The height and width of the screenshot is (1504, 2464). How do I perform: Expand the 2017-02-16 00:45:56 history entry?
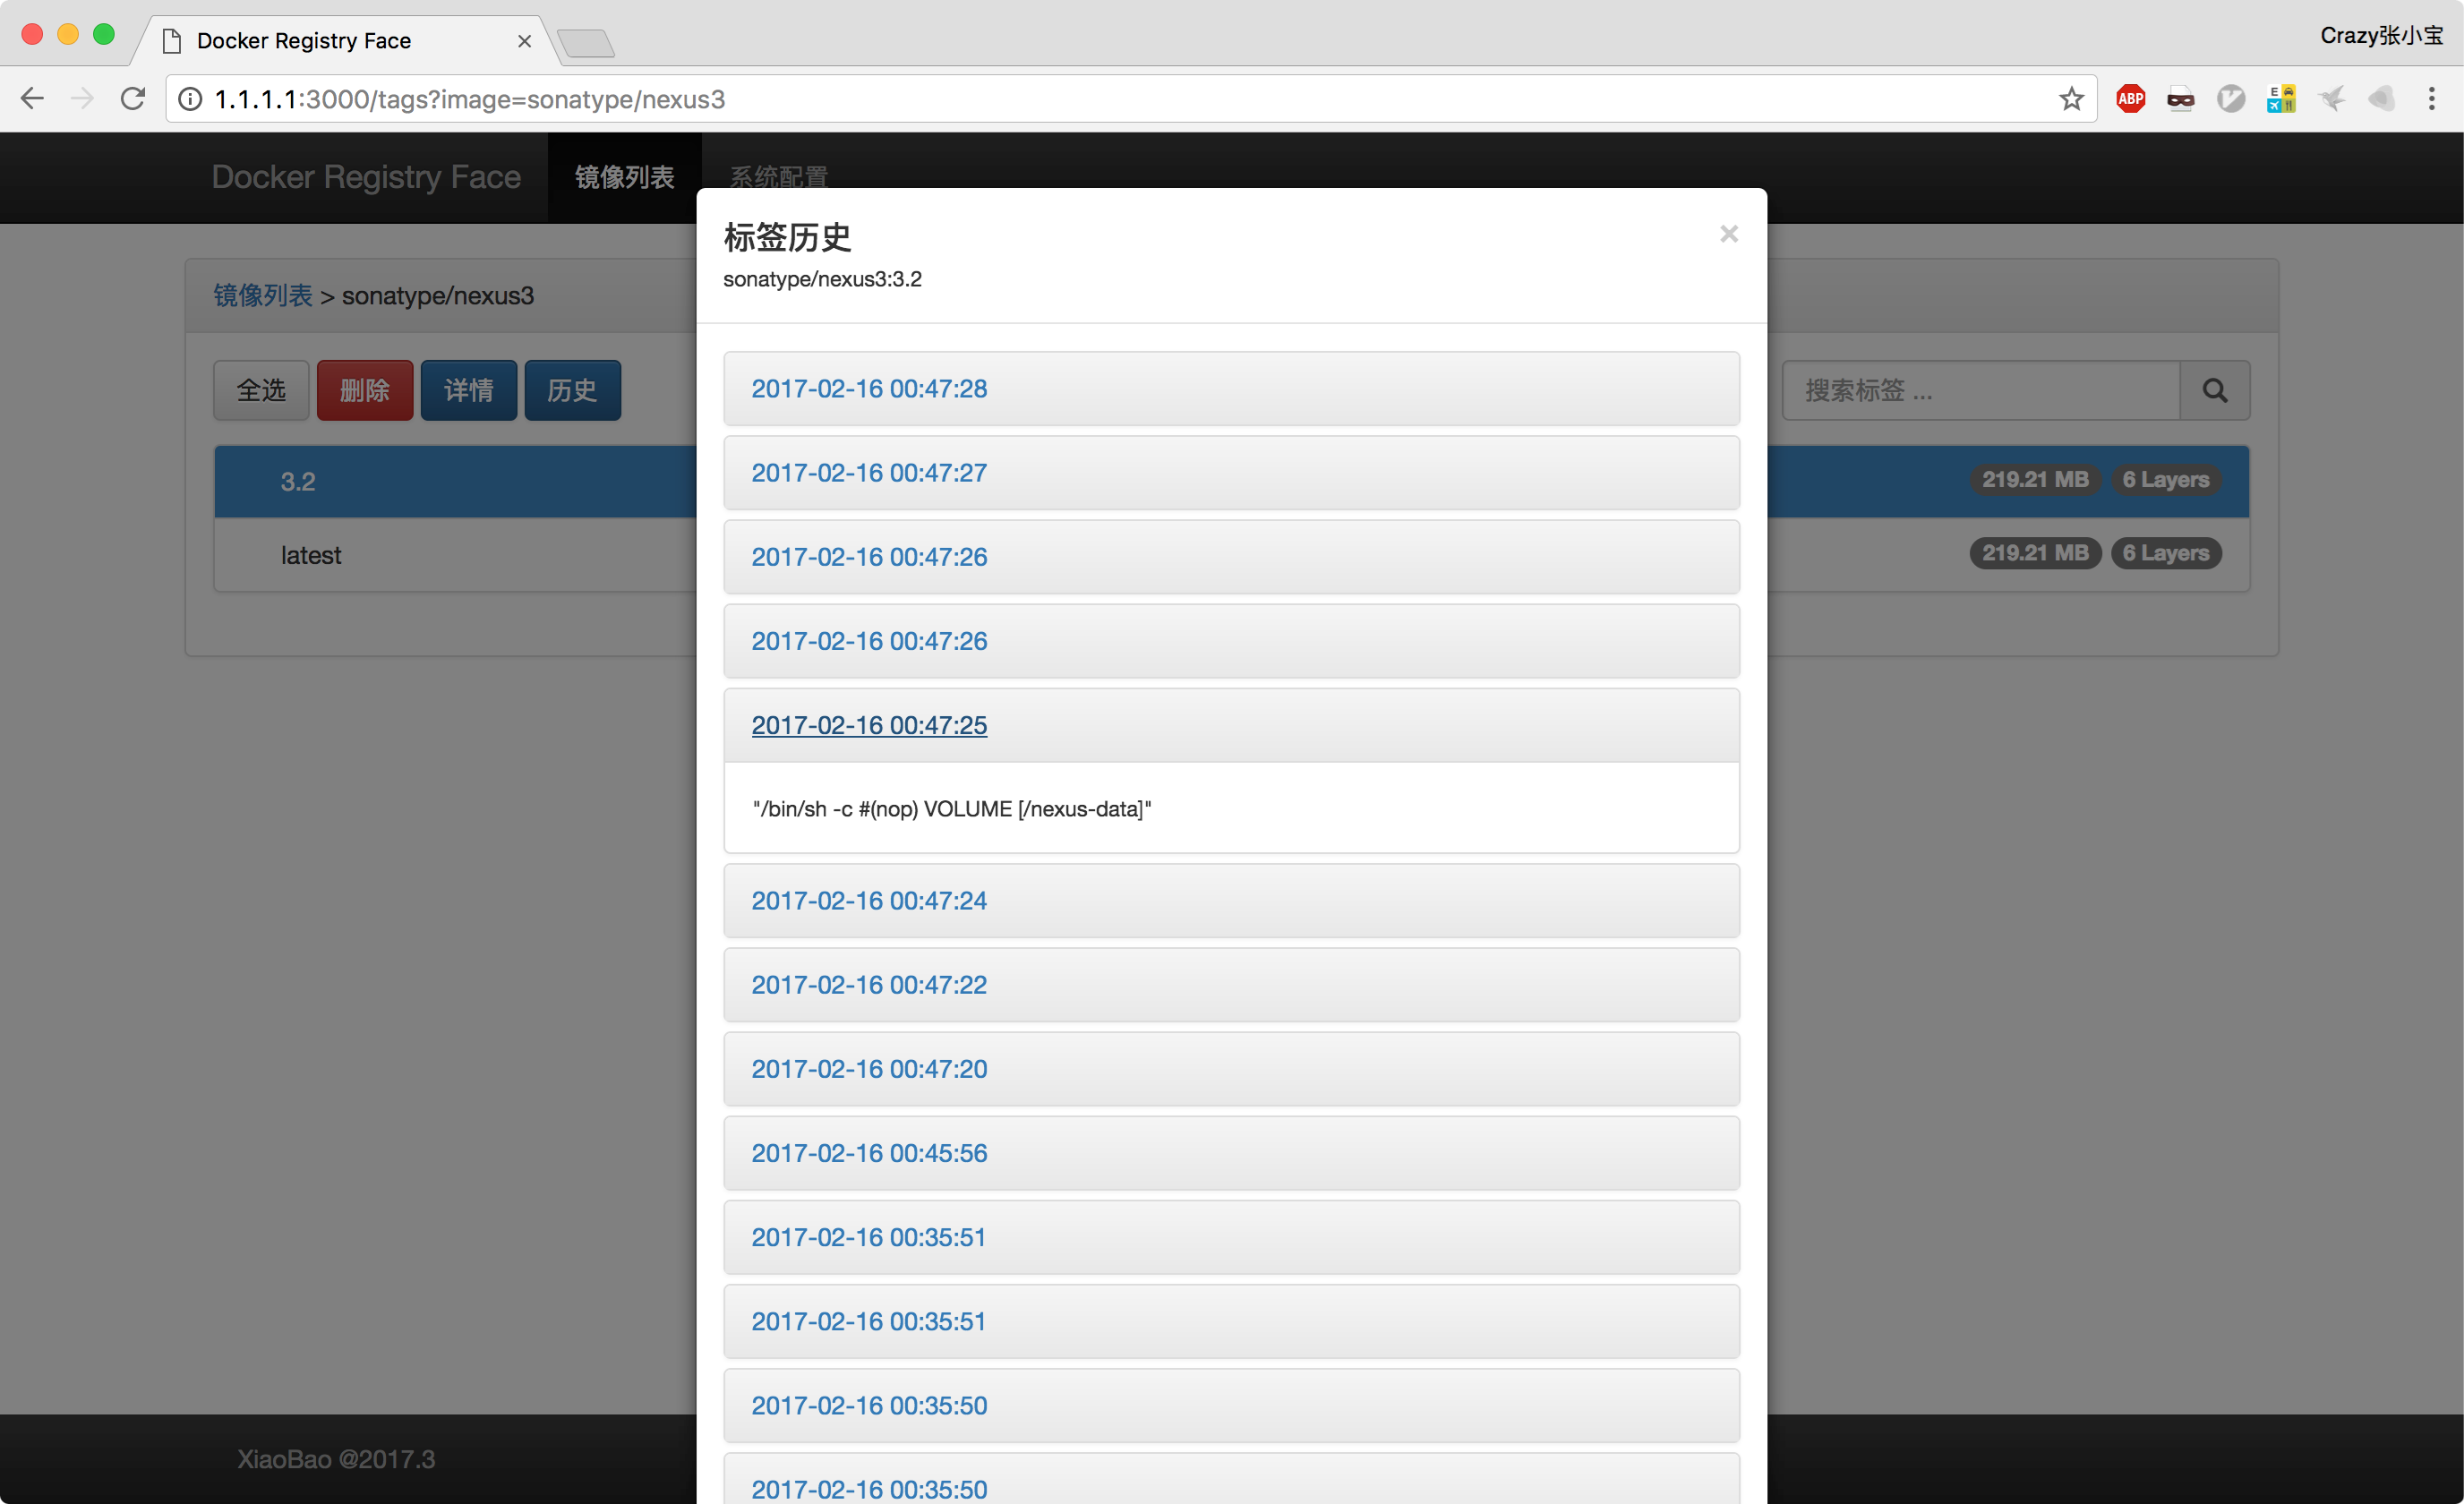click(868, 1153)
